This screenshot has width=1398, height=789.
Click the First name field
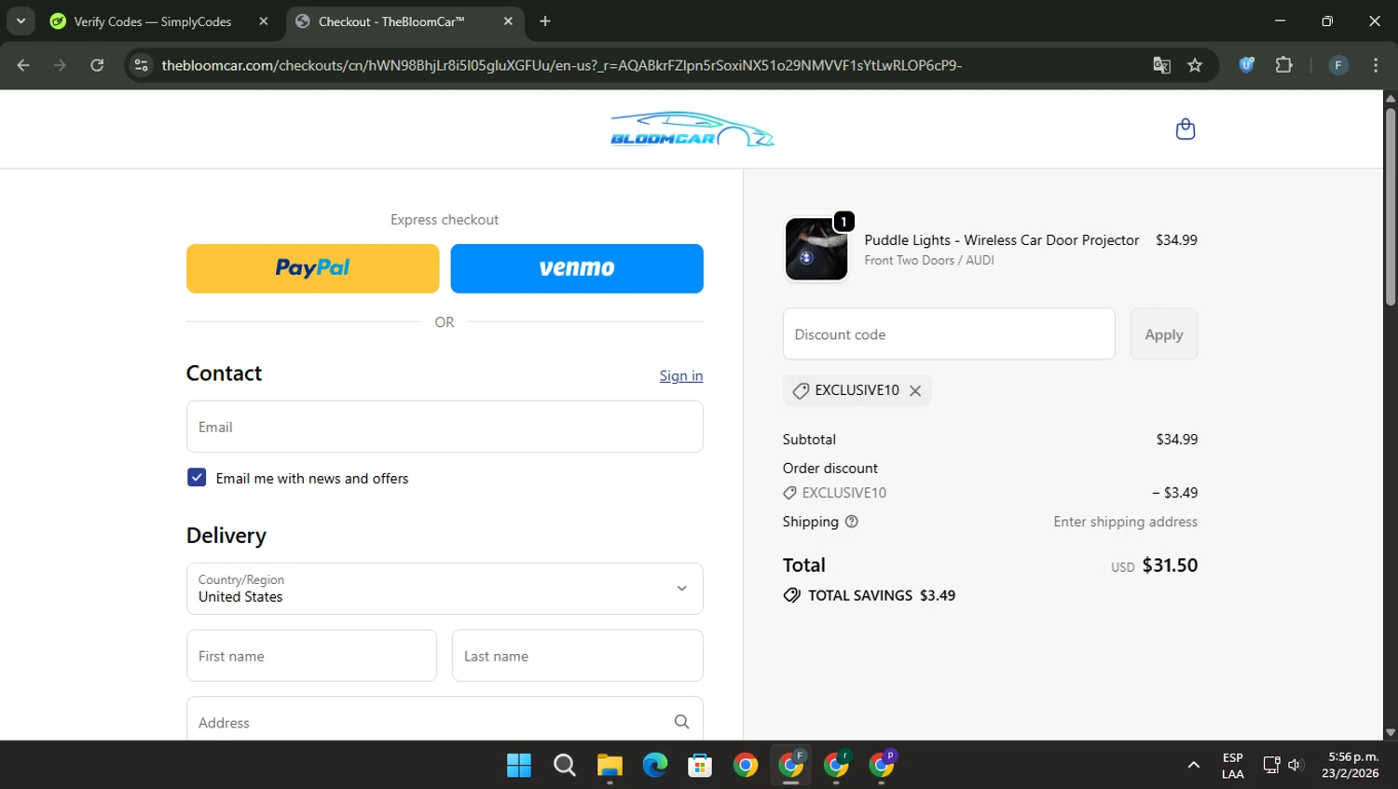tap(311, 656)
